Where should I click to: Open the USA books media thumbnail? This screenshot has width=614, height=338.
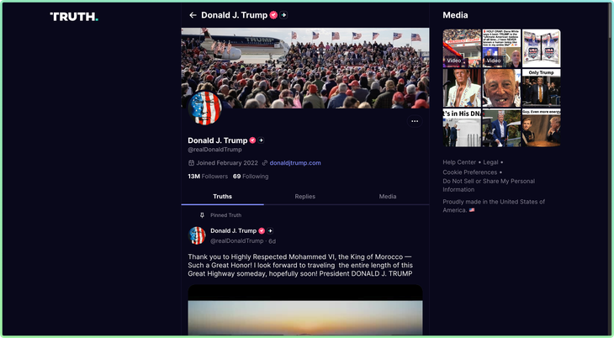[x=541, y=48]
